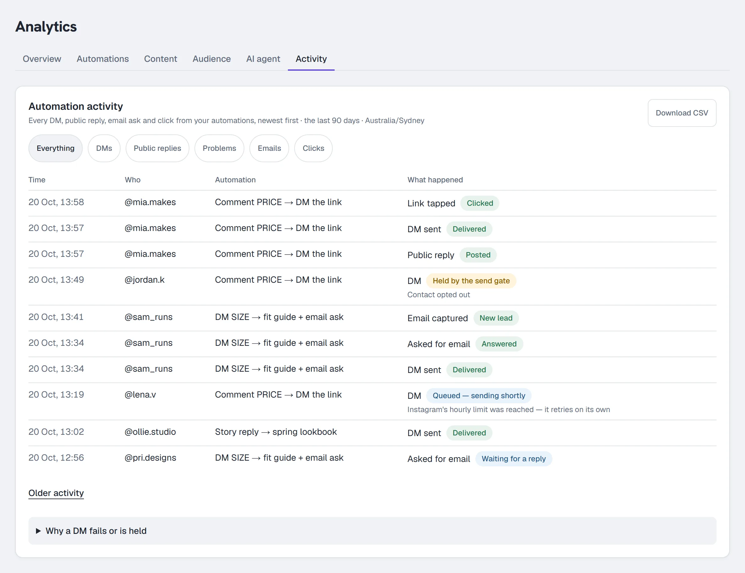Click the Activity tab

(311, 59)
